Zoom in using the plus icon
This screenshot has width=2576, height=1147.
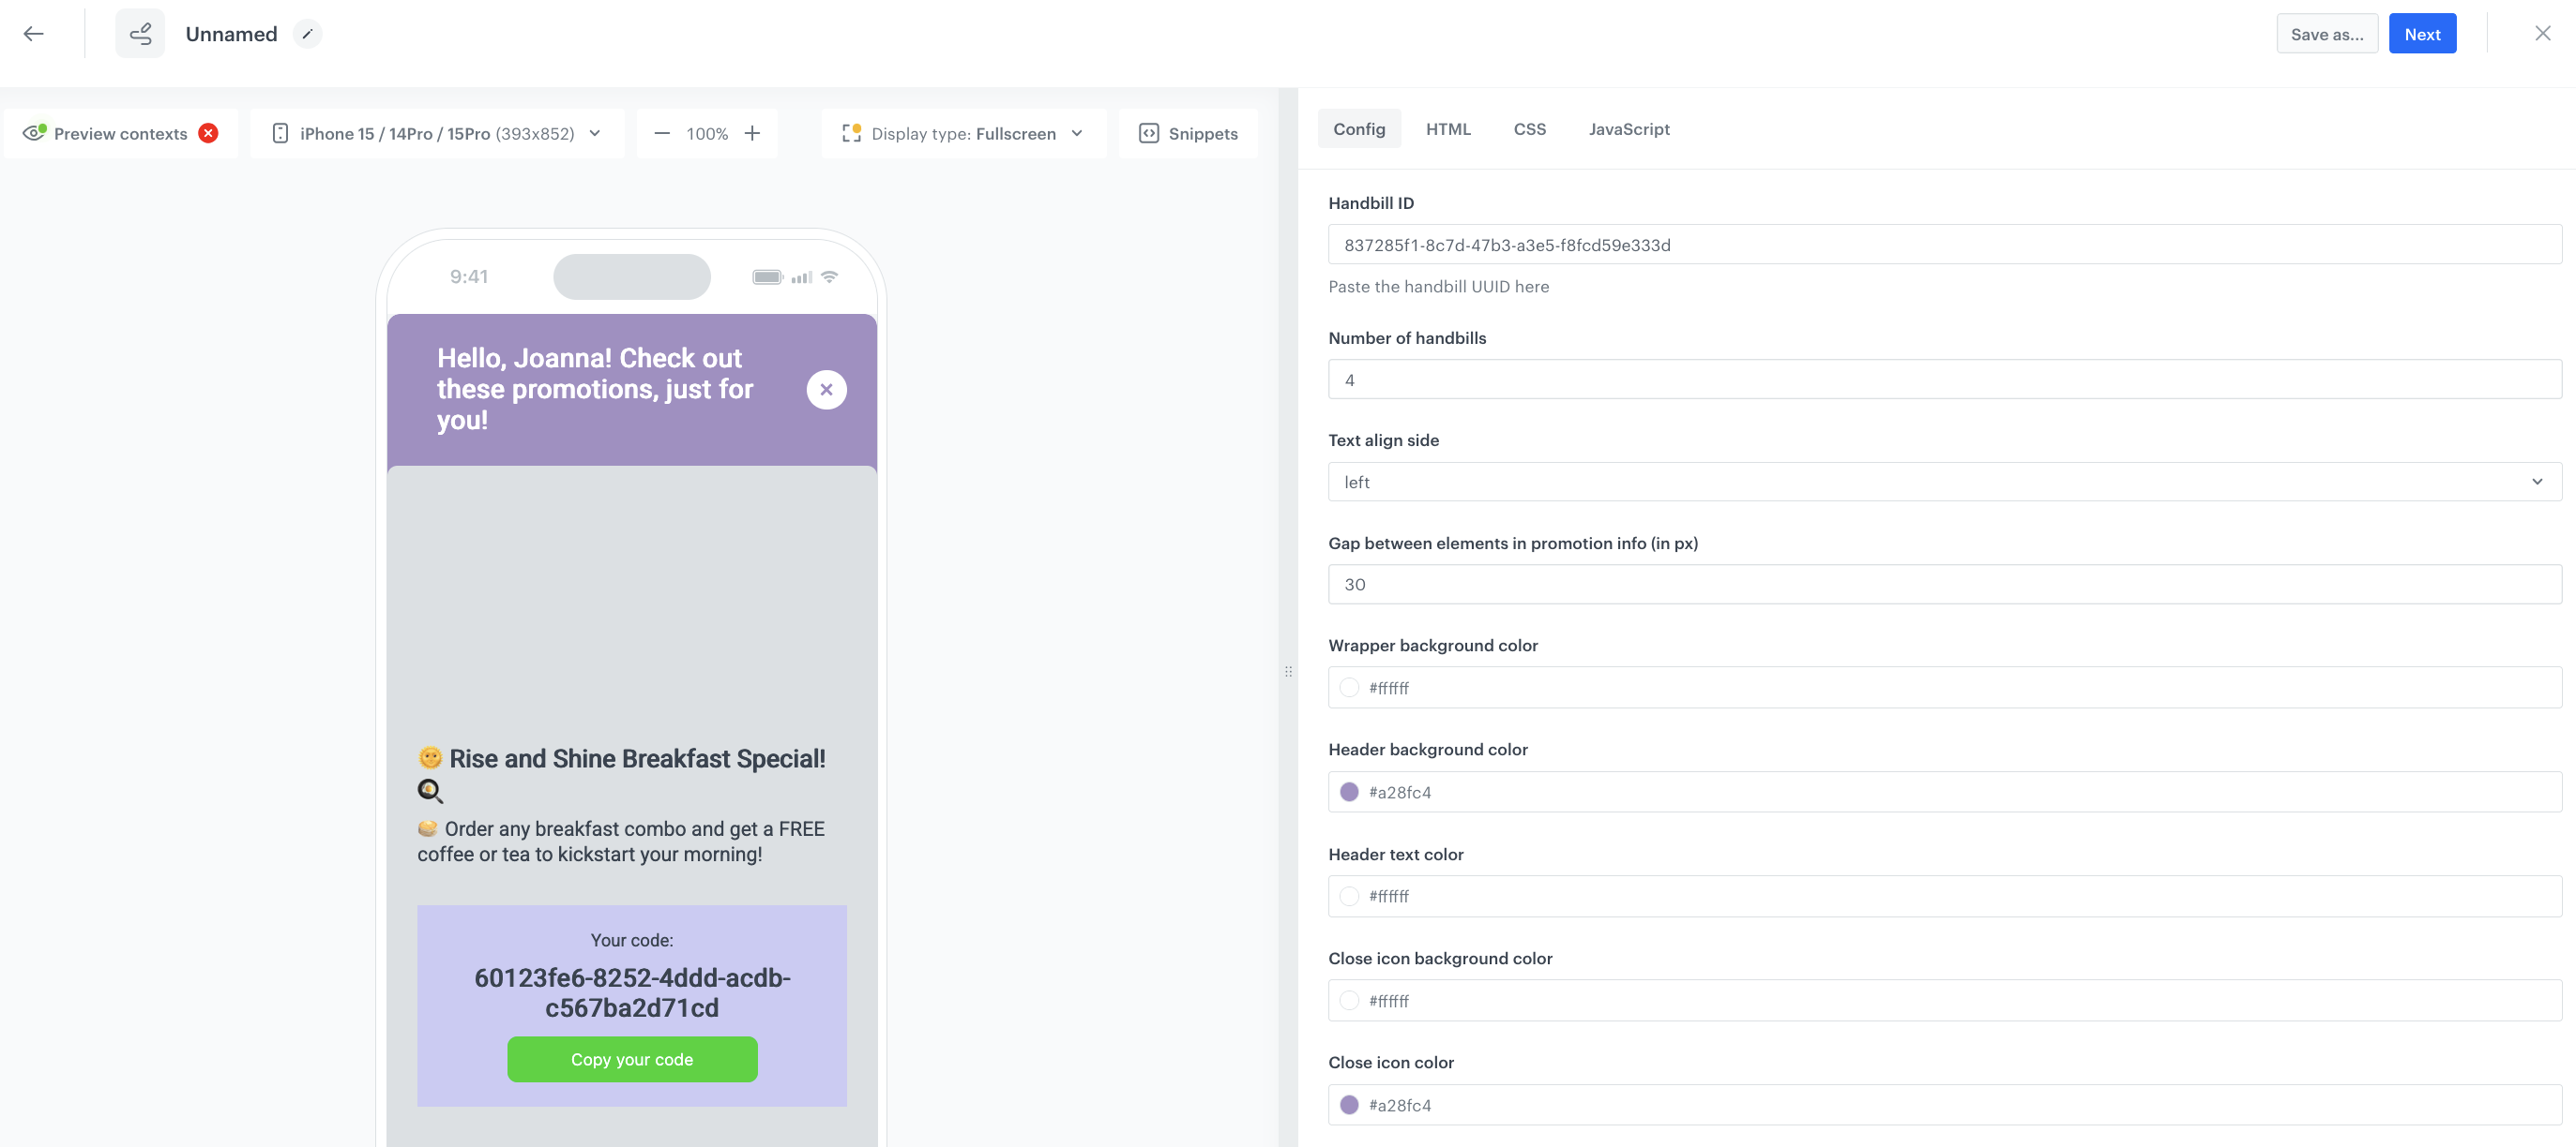(752, 133)
